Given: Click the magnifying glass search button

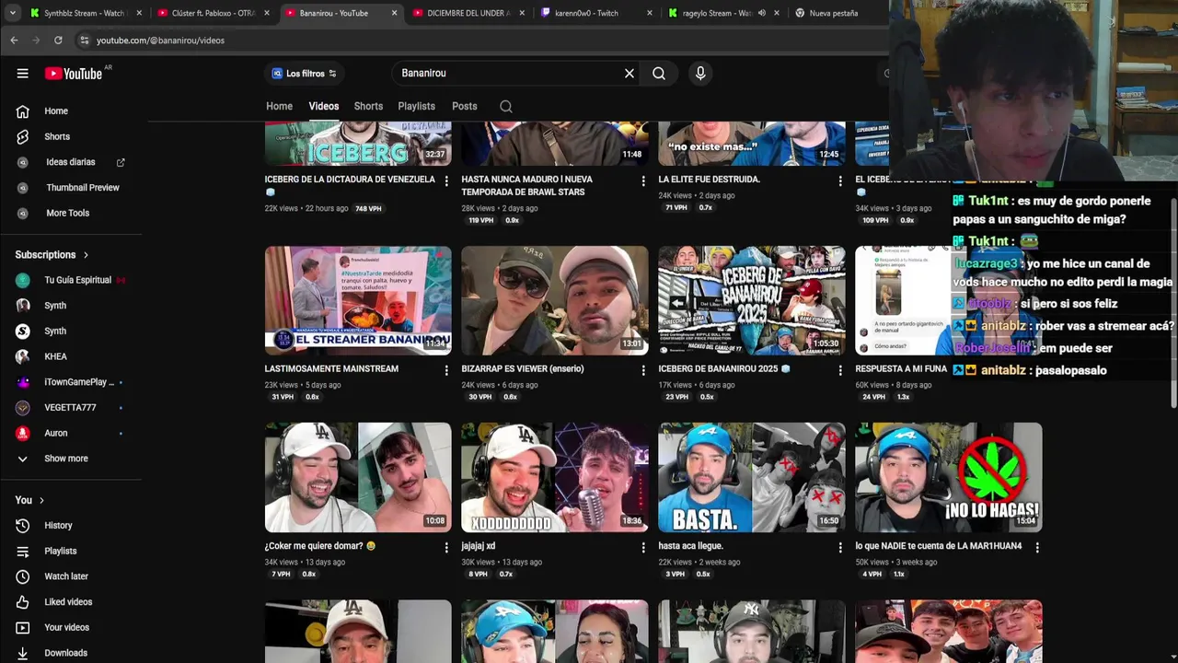Looking at the screenshot, I should pyautogui.click(x=659, y=74).
